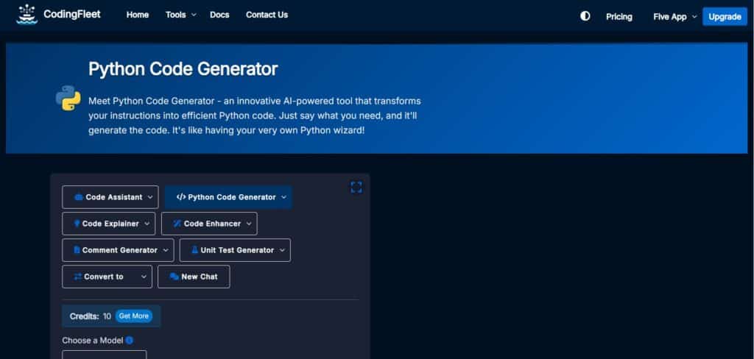The image size is (754, 359).
Task: Click the Python Code Generator heading
Action: (183, 68)
